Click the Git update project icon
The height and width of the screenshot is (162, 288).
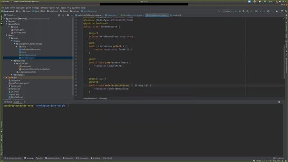256,11
